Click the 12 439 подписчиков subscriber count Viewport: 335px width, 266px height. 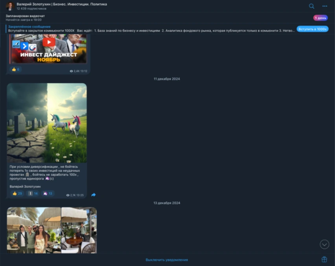coord(31,9)
